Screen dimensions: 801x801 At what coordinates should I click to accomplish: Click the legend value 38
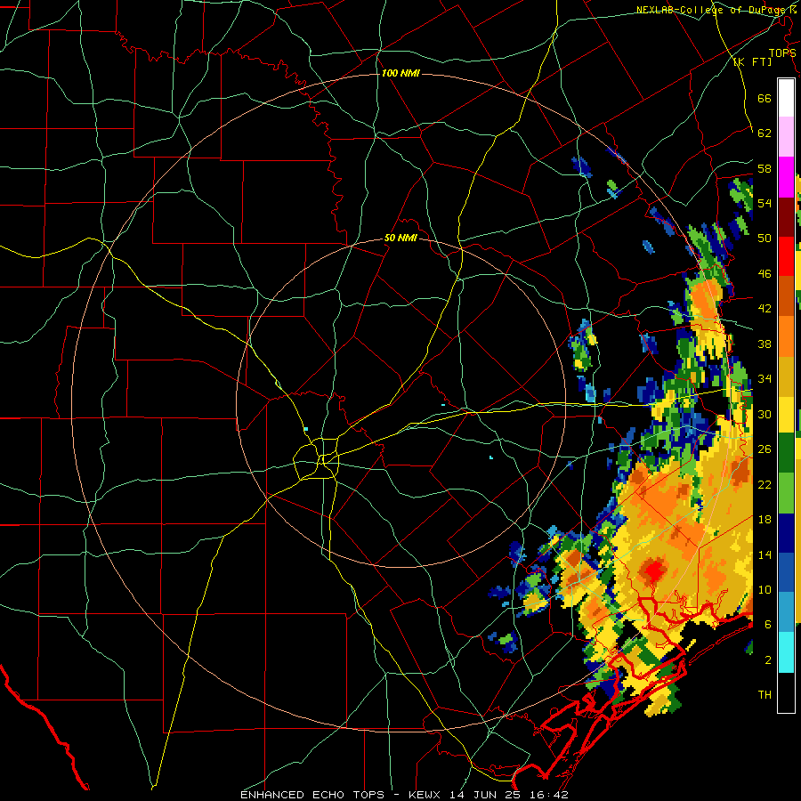pyautogui.click(x=765, y=344)
